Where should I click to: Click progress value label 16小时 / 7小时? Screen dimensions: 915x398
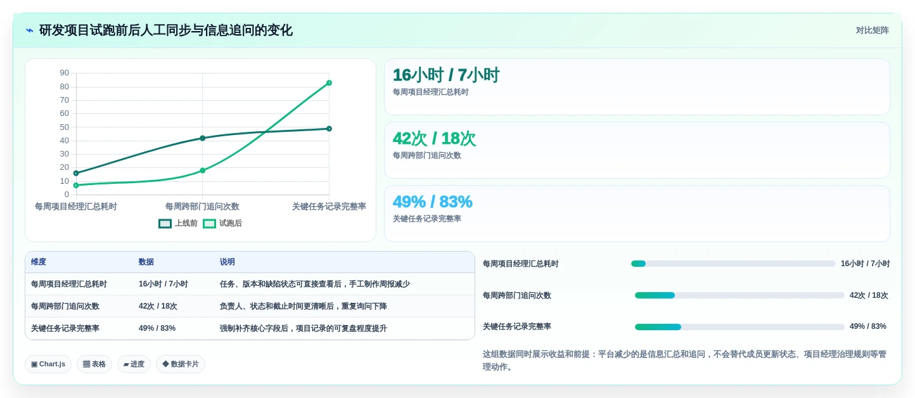pyautogui.click(x=866, y=264)
